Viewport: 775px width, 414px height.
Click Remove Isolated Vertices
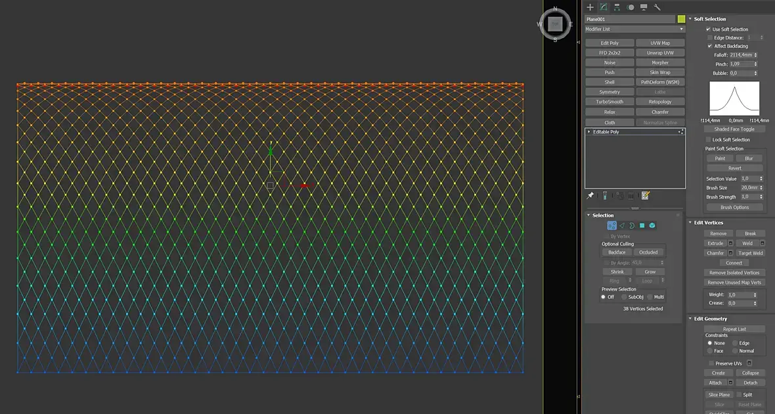click(x=734, y=273)
